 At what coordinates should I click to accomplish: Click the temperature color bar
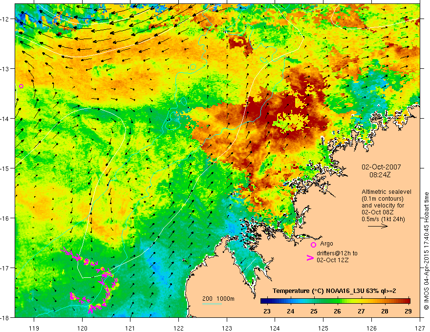click(335, 301)
